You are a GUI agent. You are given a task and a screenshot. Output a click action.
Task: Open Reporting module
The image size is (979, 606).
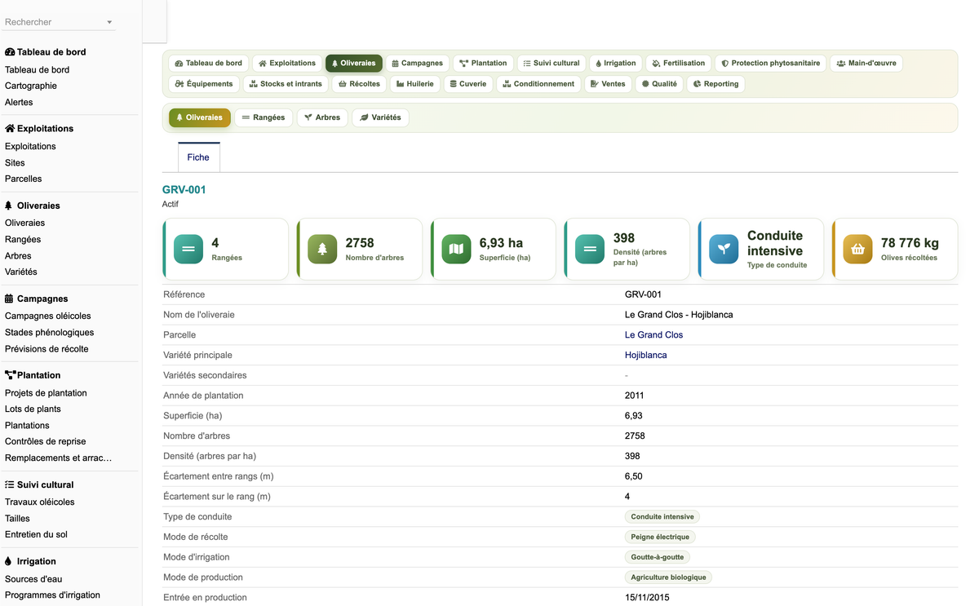coord(715,84)
